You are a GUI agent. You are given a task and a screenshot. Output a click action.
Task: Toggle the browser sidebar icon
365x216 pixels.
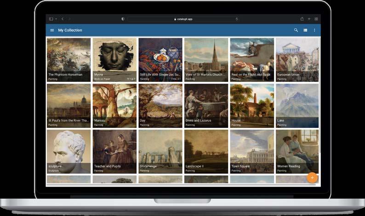tap(51, 19)
